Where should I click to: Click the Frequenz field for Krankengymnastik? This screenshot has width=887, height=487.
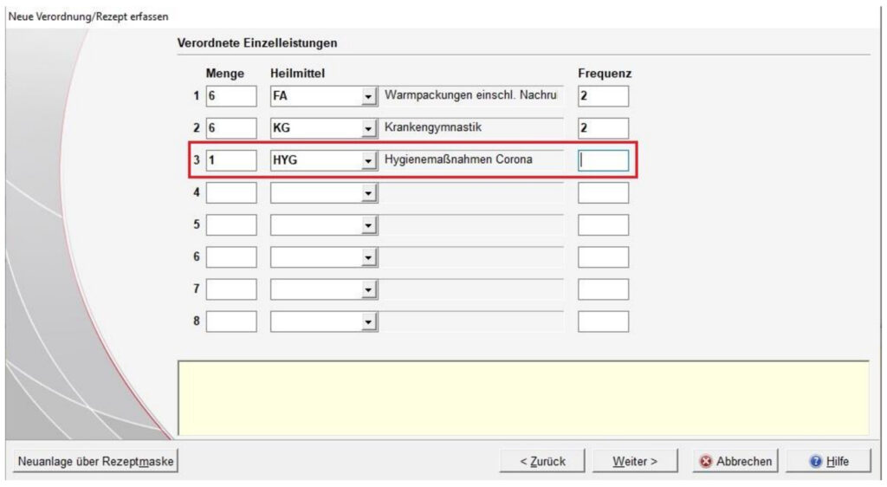pyautogui.click(x=603, y=128)
